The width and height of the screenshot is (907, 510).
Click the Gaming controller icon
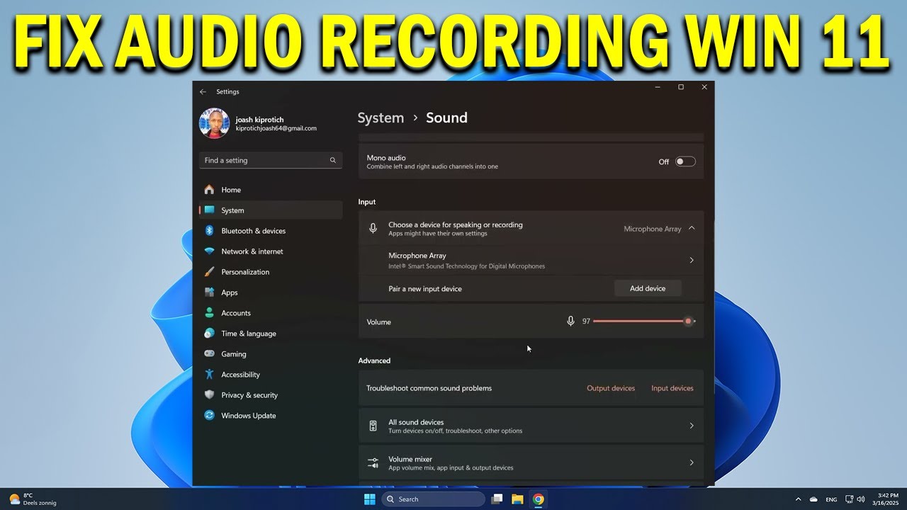209,354
